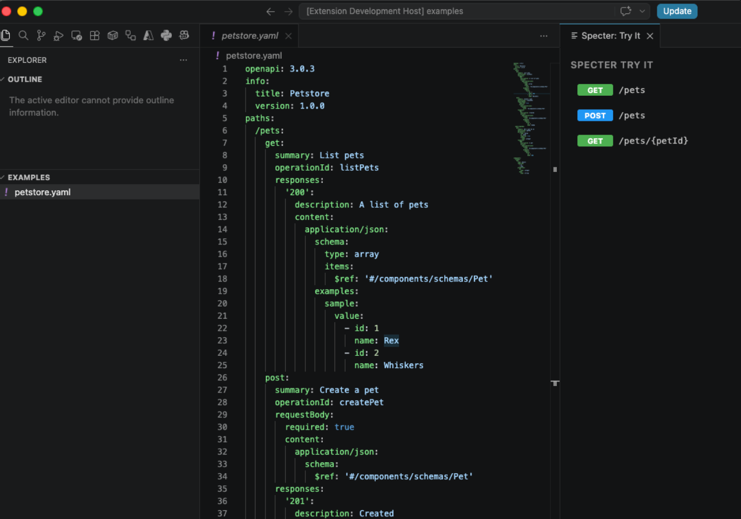
Task: Click the 'paths:' key on line 5
Action: (x=260, y=118)
